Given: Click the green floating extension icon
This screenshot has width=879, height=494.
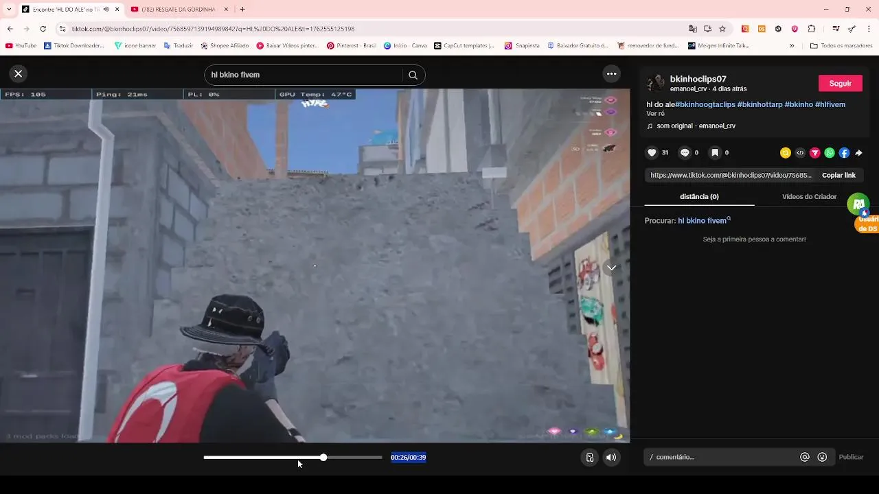Looking at the screenshot, I should pos(858,203).
